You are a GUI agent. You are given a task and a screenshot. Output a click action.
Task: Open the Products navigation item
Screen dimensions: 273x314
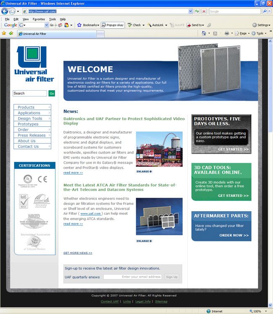(32, 107)
